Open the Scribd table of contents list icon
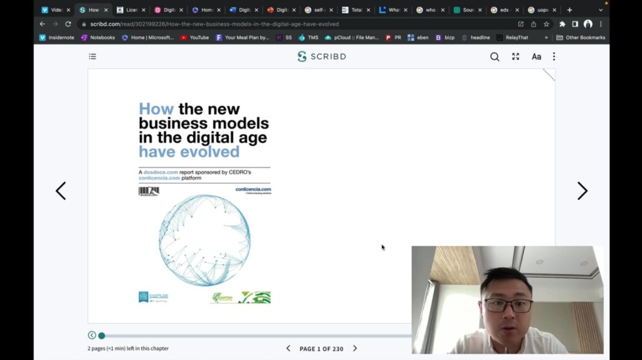The height and width of the screenshot is (360, 642). coord(93,56)
